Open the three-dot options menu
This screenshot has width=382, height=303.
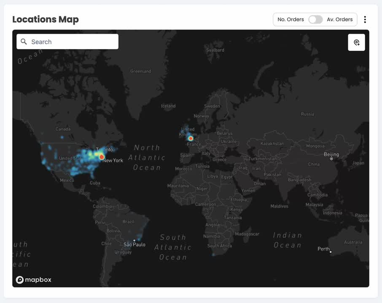coord(365,19)
